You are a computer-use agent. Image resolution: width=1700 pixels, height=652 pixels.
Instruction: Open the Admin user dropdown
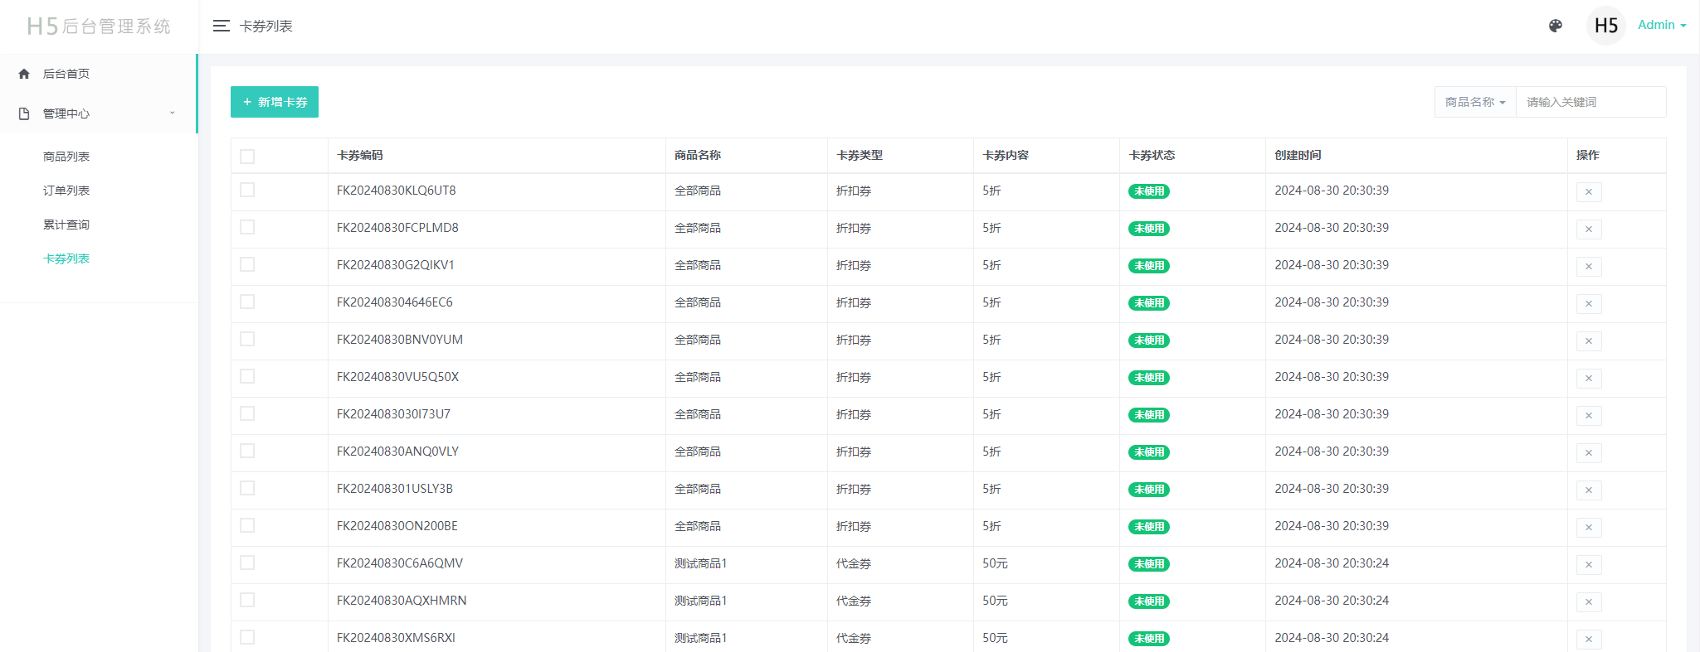pos(1662,25)
